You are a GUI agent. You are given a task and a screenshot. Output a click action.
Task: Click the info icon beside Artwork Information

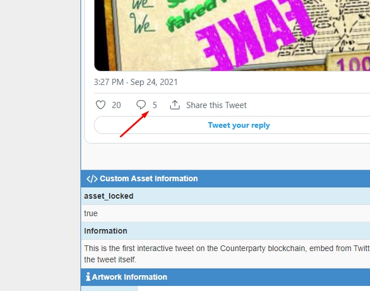[x=88, y=277]
